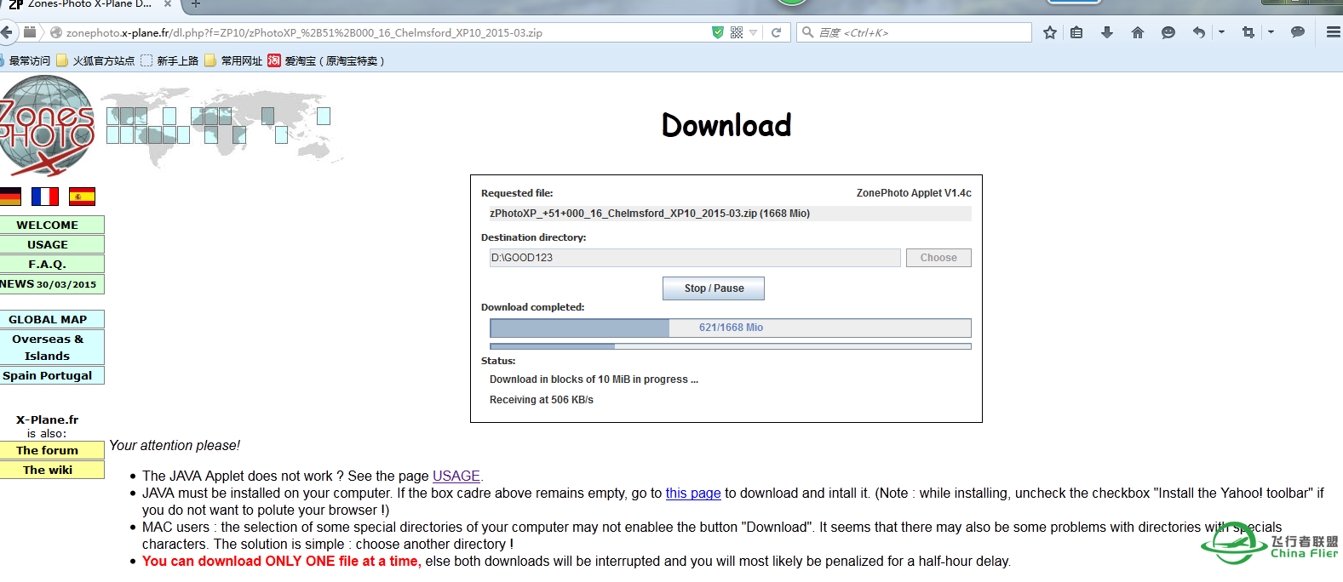Switch language with the Spanish flag
Screen dimensions: 1343x582
(x=83, y=197)
